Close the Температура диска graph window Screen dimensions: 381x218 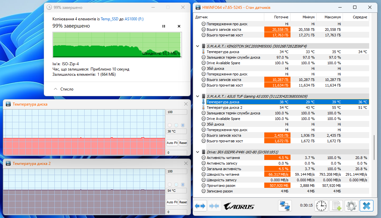coord(186,104)
